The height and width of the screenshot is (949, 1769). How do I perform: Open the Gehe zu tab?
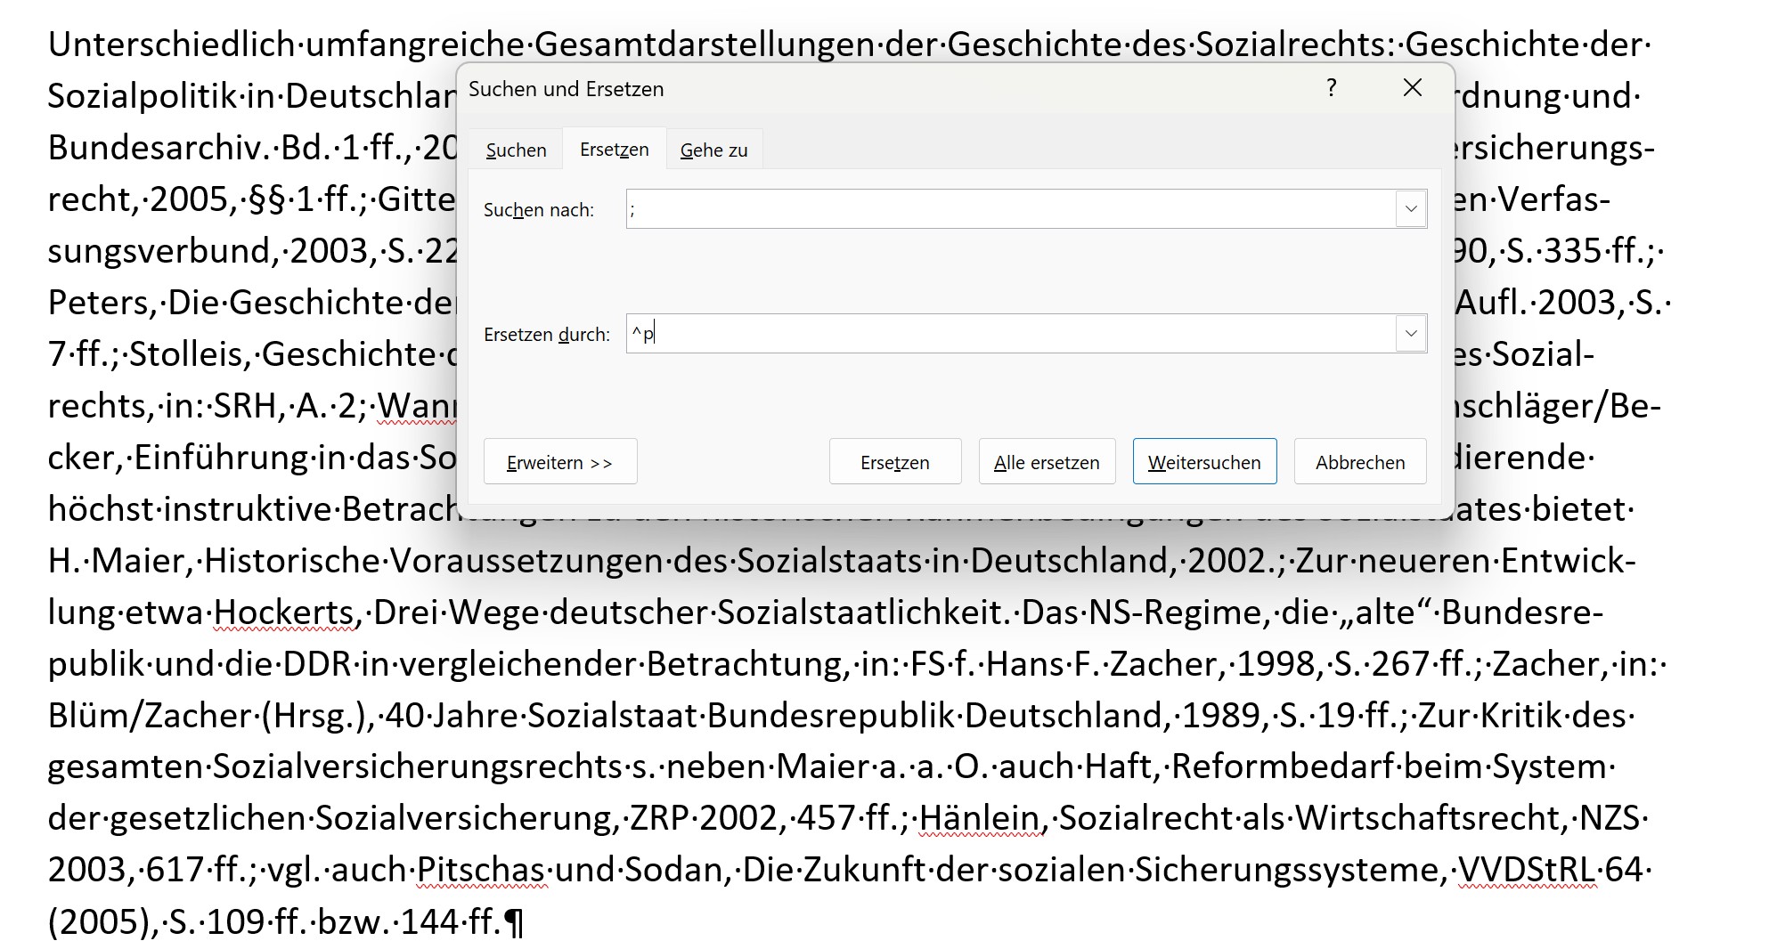click(x=713, y=150)
